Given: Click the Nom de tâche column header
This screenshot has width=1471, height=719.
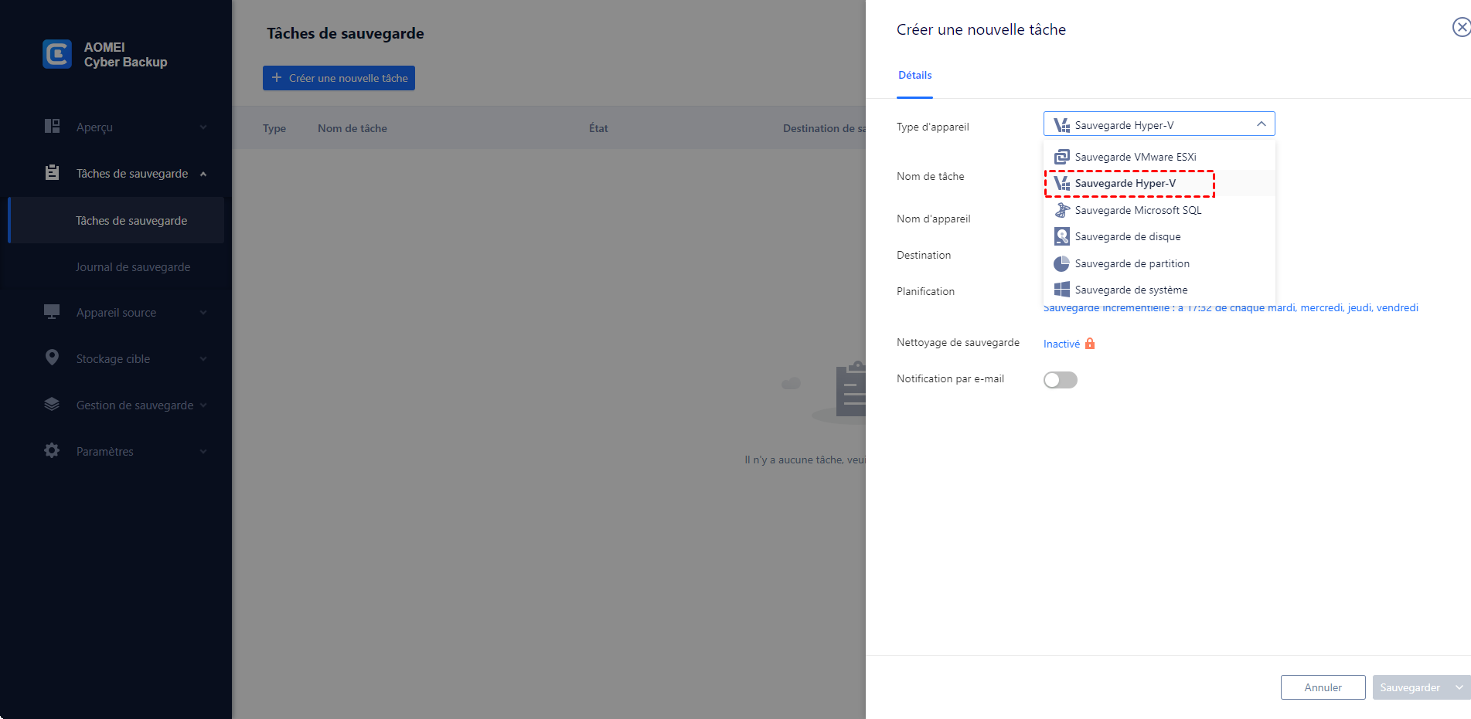Looking at the screenshot, I should pyautogui.click(x=352, y=128).
